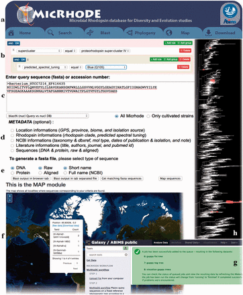Open the Blue (Q105) value dropdown
The image size is (243, 295).
106,67
